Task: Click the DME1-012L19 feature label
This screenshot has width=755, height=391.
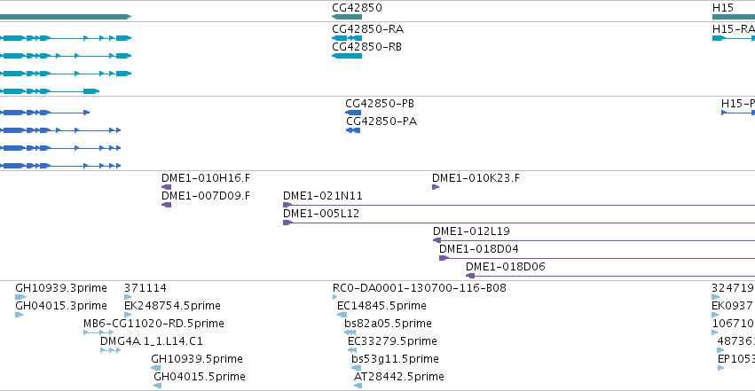Action: coord(471,231)
